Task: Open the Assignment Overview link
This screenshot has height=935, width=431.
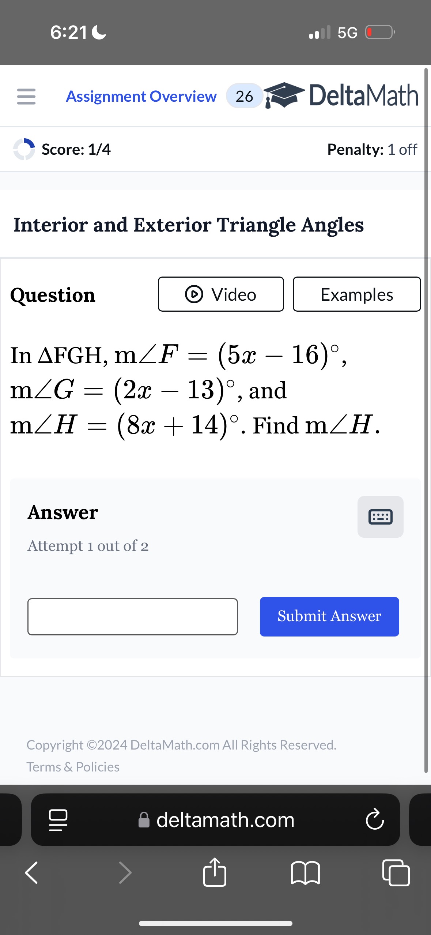Action: pyautogui.click(x=141, y=96)
